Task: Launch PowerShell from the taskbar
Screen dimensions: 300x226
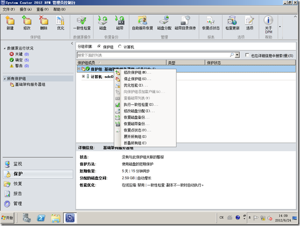Action: tap(41, 218)
